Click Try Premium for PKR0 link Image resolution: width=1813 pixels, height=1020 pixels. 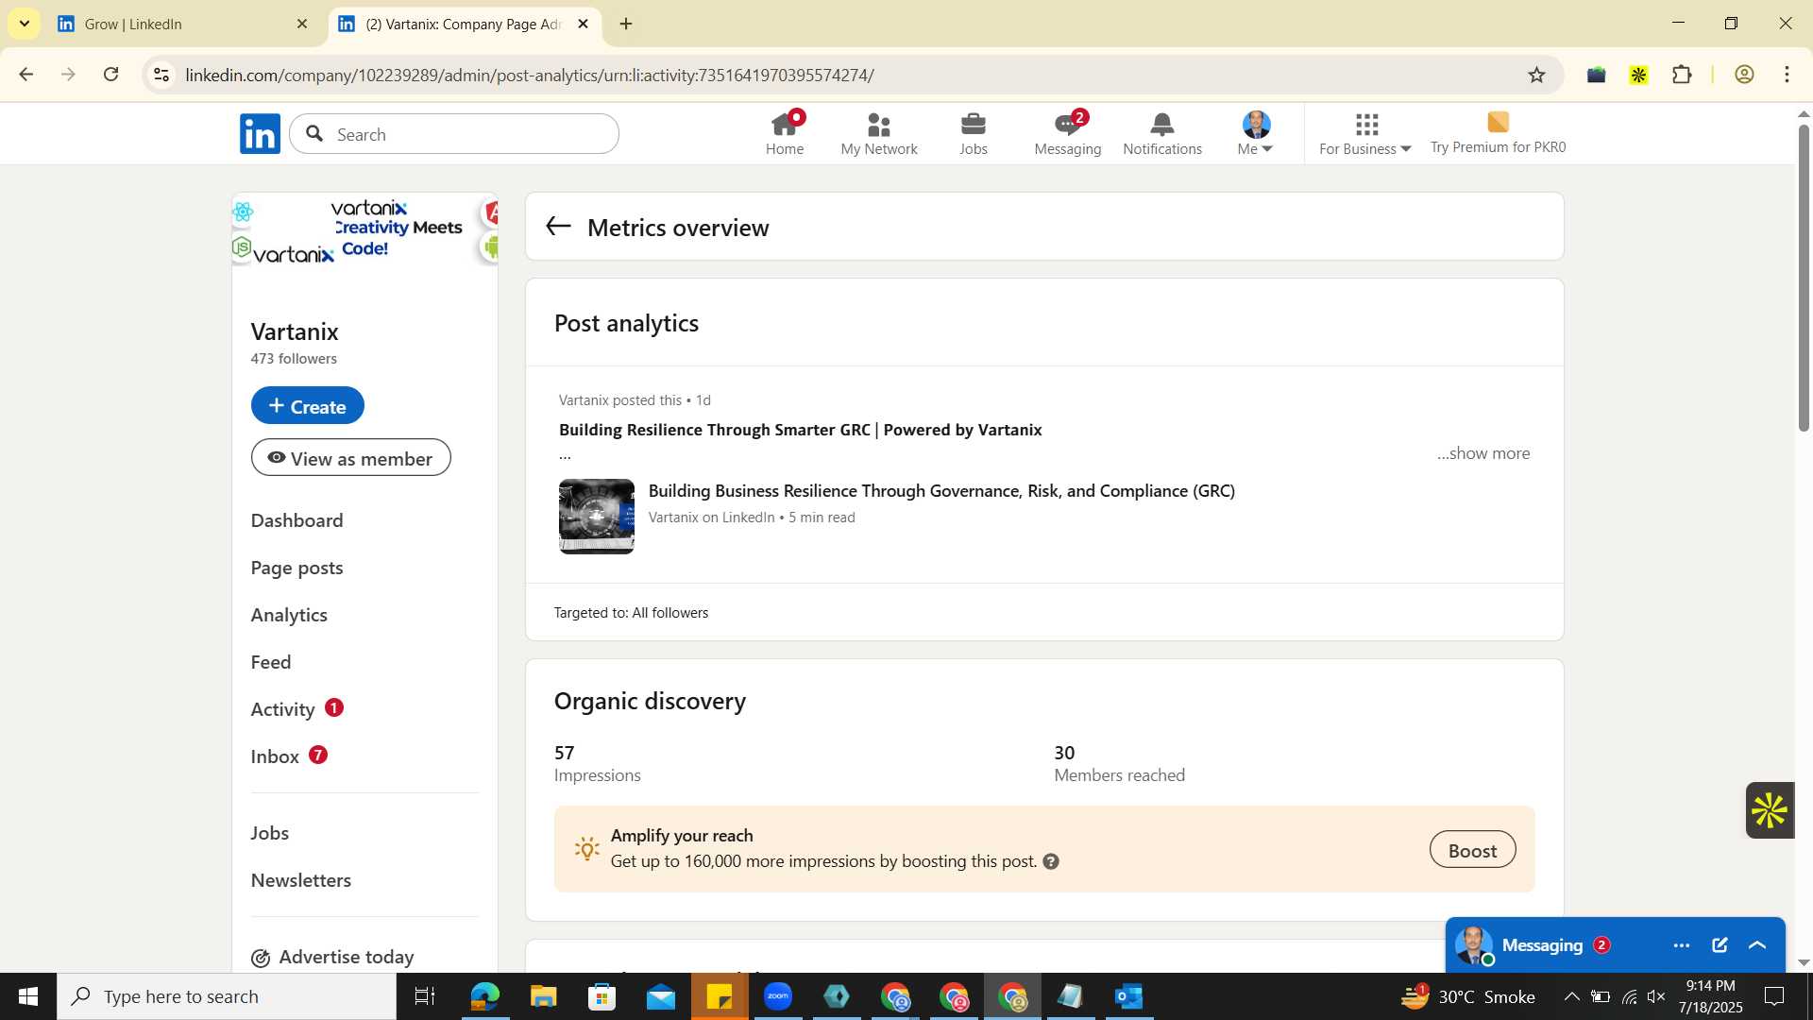[1499, 134]
